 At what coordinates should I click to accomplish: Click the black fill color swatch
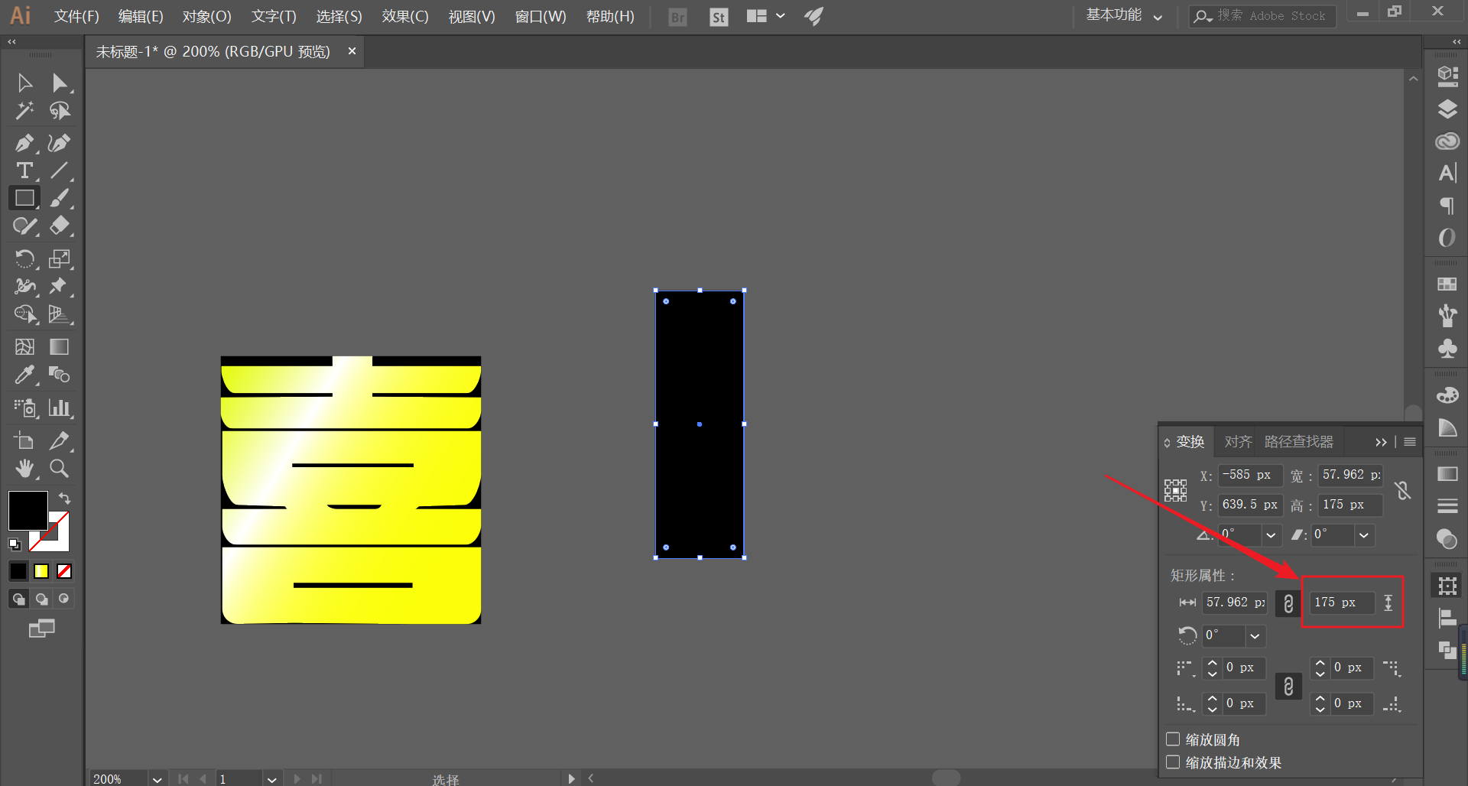pos(28,510)
